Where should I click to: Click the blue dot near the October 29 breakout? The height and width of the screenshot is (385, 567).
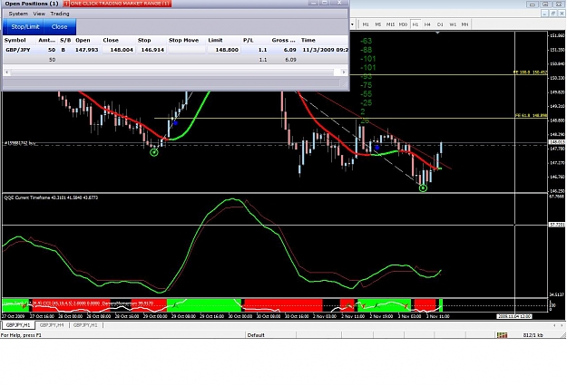pos(176,123)
